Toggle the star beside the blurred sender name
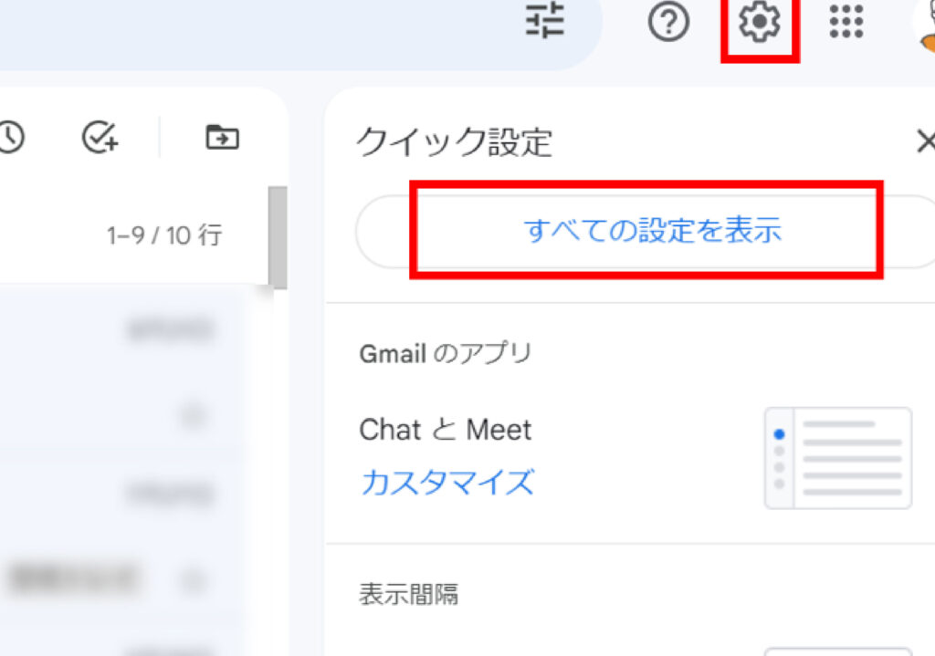Image resolution: width=935 pixels, height=656 pixels. [x=193, y=579]
